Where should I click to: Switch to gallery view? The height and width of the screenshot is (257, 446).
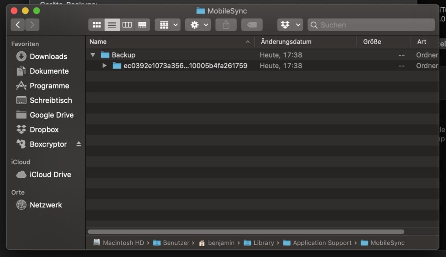pyautogui.click(x=142, y=25)
